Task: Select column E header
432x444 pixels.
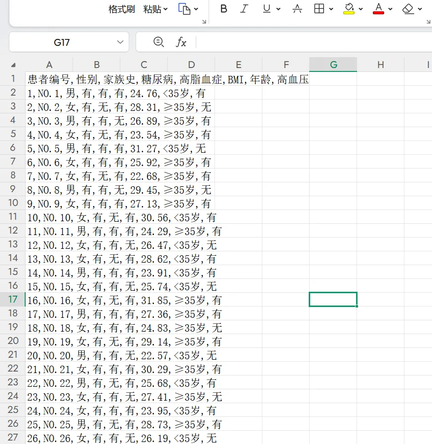Action: (x=239, y=65)
